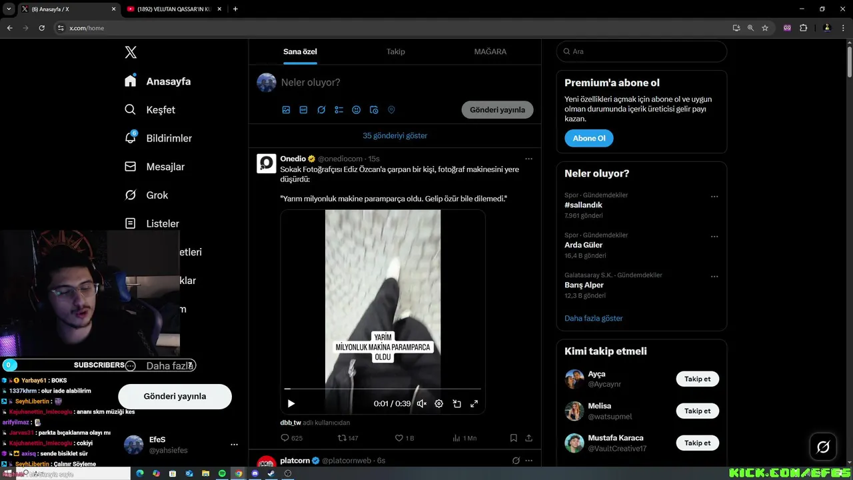
Task: Reply to the Onedio post
Action: coord(291,438)
